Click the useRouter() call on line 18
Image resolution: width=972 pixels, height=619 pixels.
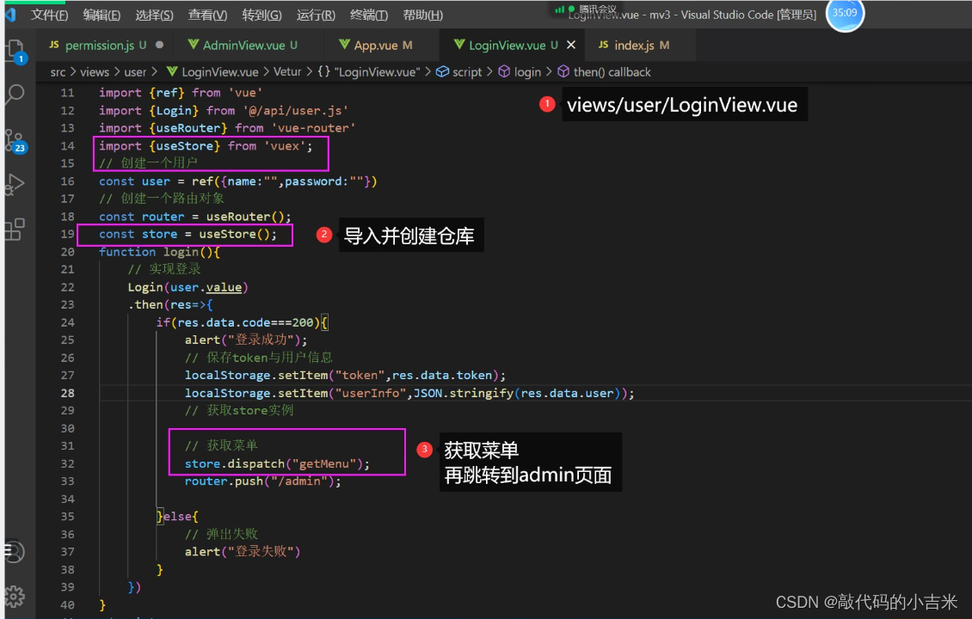[245, 217]
